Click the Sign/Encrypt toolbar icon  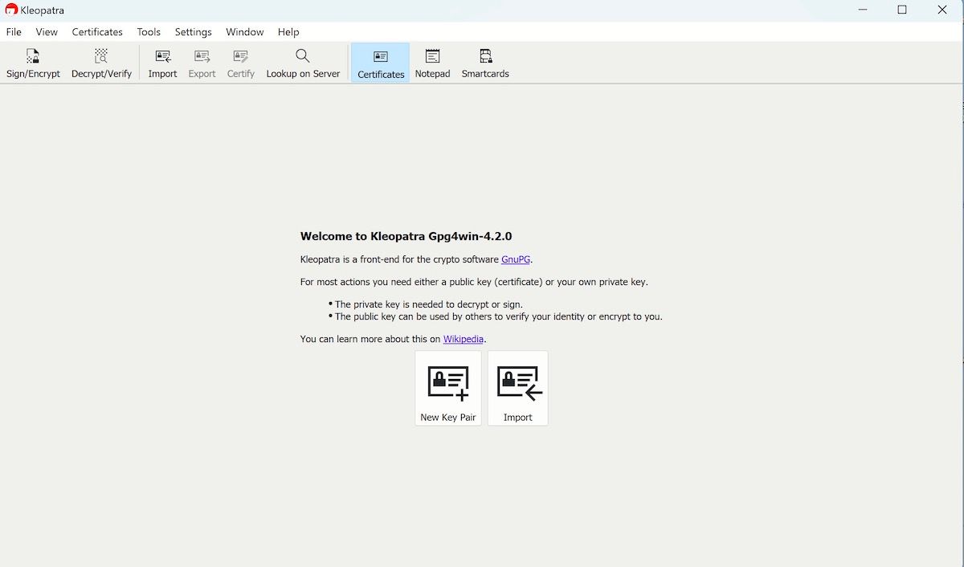point(33,63)
